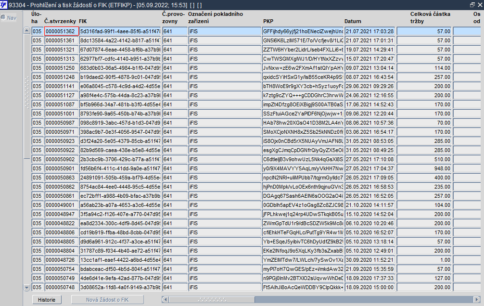Screen dimensions: 484x306
Task: Click the vertical scrollbar thumb
Action: [x=26, y=96]
